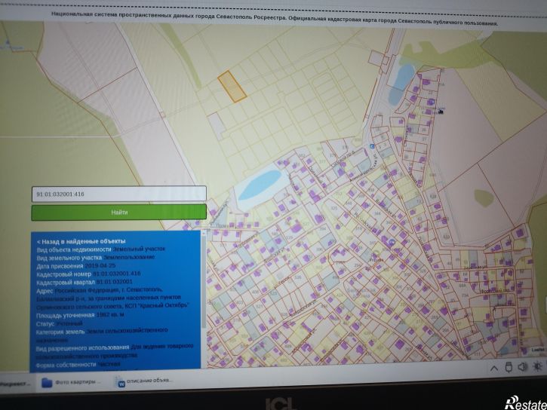Click the small pond at top of village
Image resolution: width=547 pixels, height=410 pixels.
[401, 82]
